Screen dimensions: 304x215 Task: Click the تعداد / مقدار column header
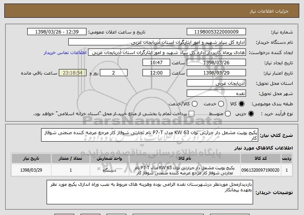[x=71, y=159]
